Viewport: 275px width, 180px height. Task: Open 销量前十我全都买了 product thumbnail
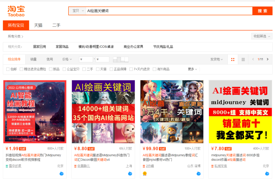(240, 112)
